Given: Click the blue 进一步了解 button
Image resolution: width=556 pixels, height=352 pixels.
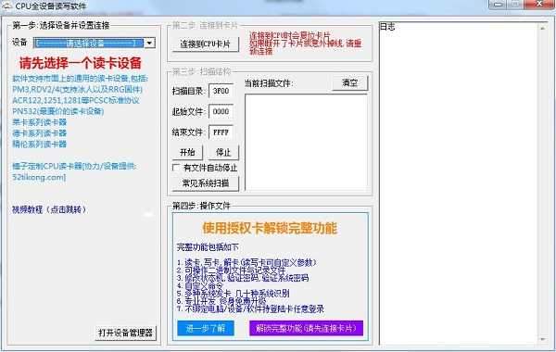Looking at the screenshot, I should tap(206, 328).
